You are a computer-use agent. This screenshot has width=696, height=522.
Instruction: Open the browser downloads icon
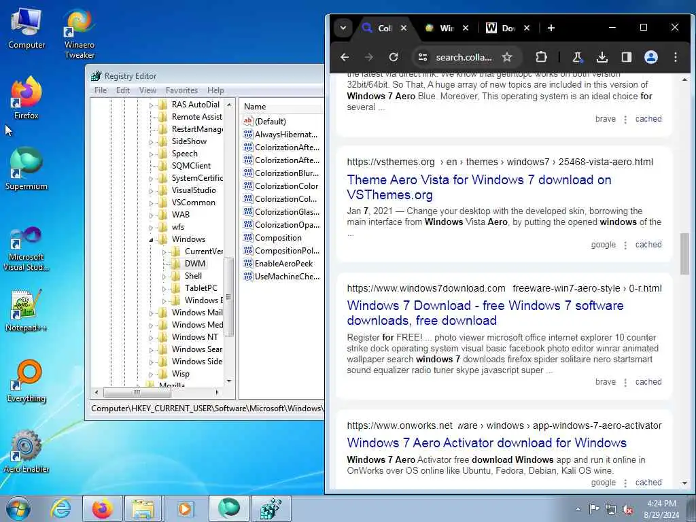(x=602, y=57)
